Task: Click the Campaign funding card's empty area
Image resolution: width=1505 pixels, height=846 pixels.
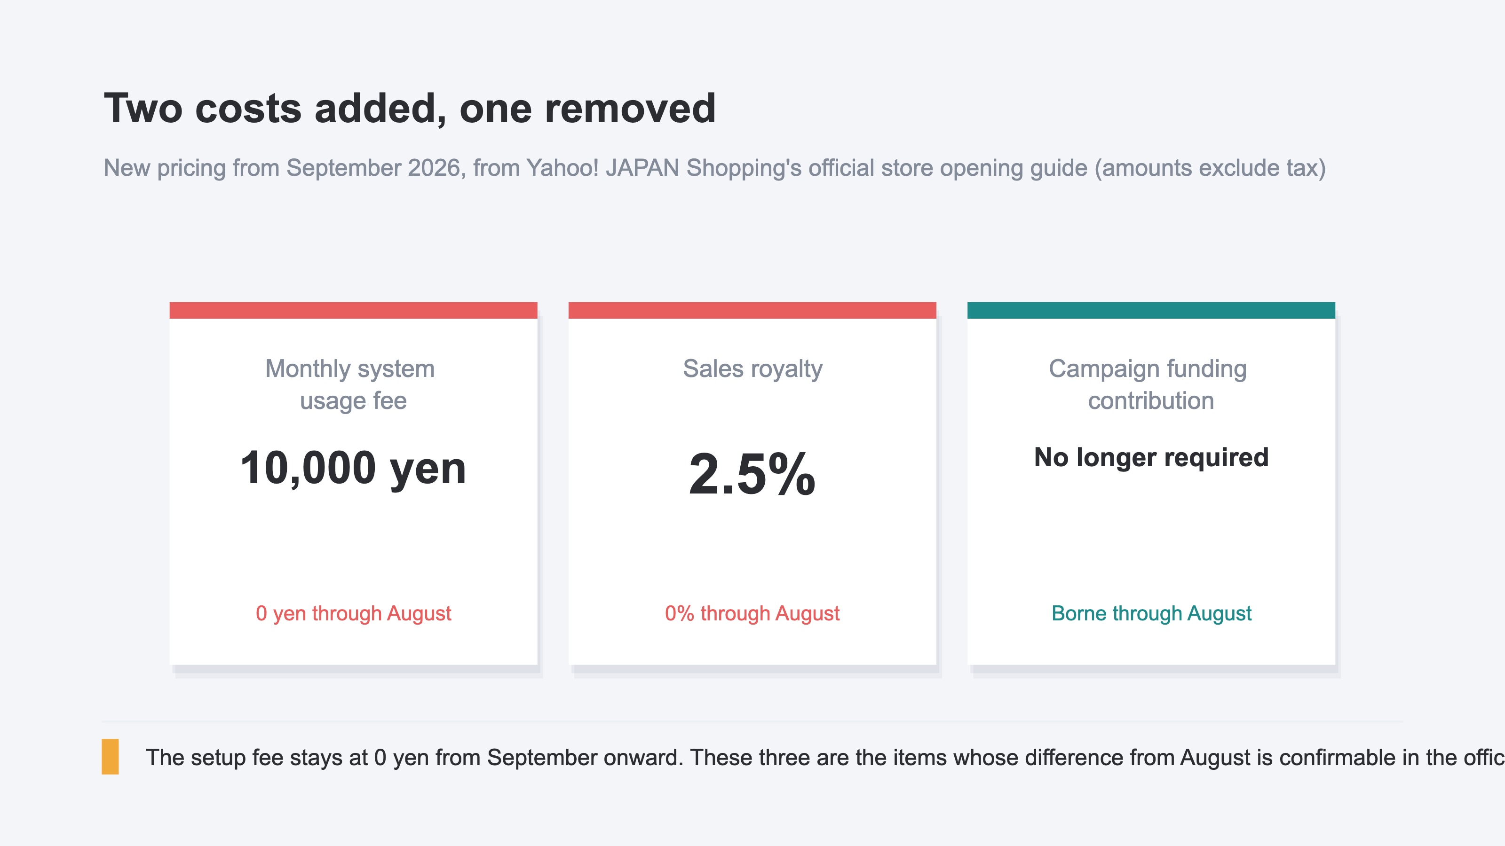Action: click(1151, 537)
